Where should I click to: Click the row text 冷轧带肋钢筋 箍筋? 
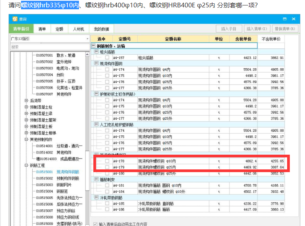[x=154, y=209]
